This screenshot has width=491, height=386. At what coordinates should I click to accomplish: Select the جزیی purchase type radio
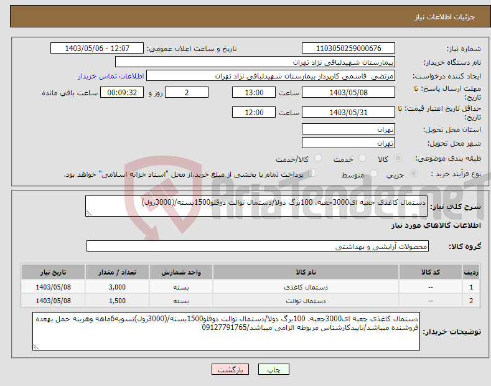tap(413, 174)
